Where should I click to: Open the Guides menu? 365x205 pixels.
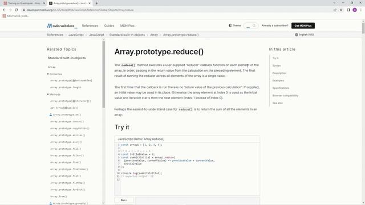click(x=109, y=26)
